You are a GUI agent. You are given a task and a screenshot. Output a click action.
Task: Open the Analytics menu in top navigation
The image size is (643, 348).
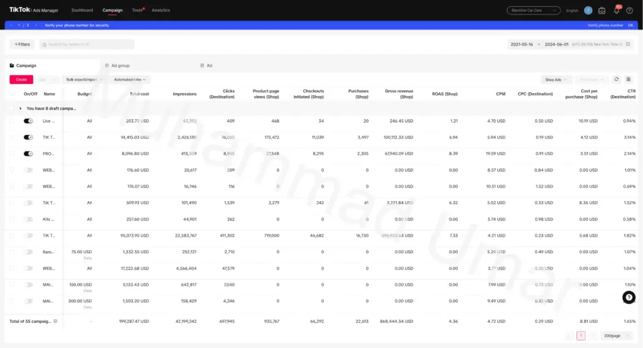point(161,10)
